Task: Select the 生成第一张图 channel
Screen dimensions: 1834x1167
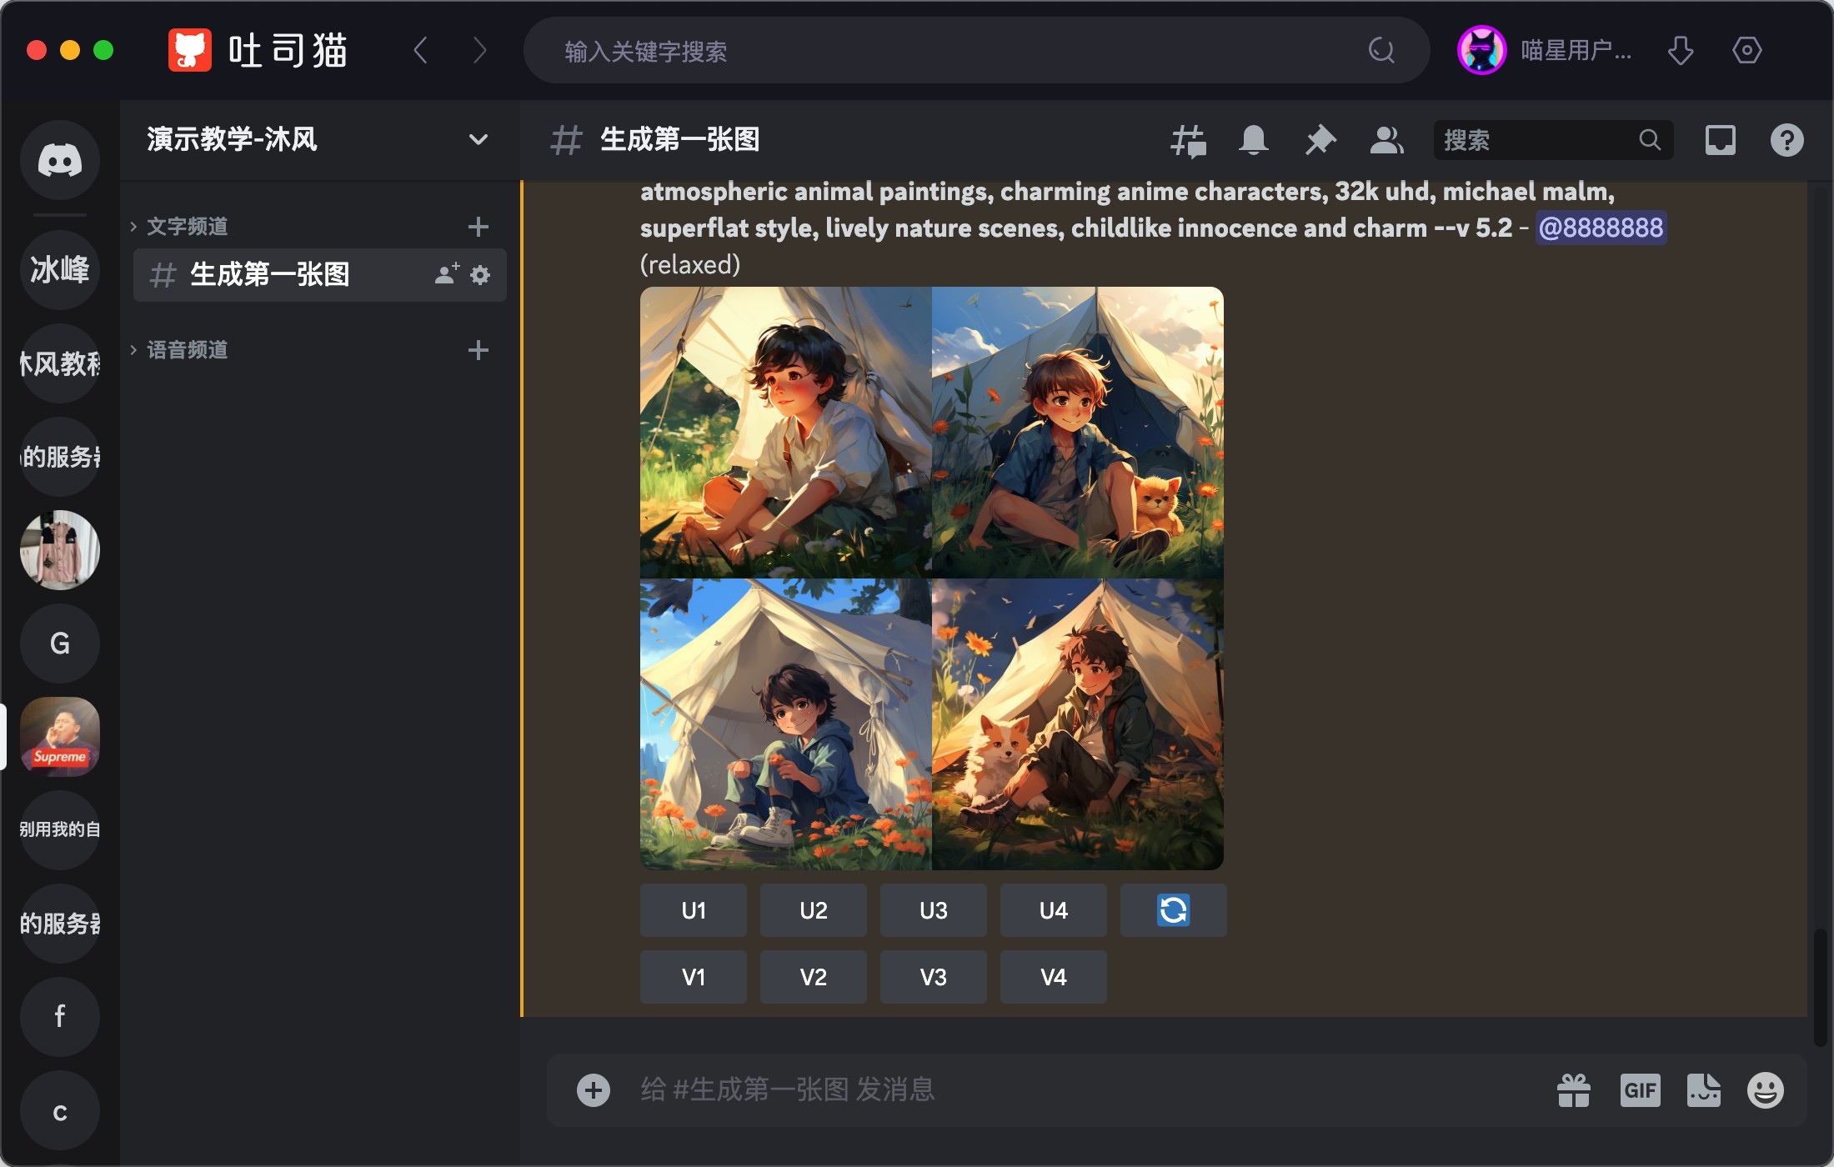Action: coord(269,274)
